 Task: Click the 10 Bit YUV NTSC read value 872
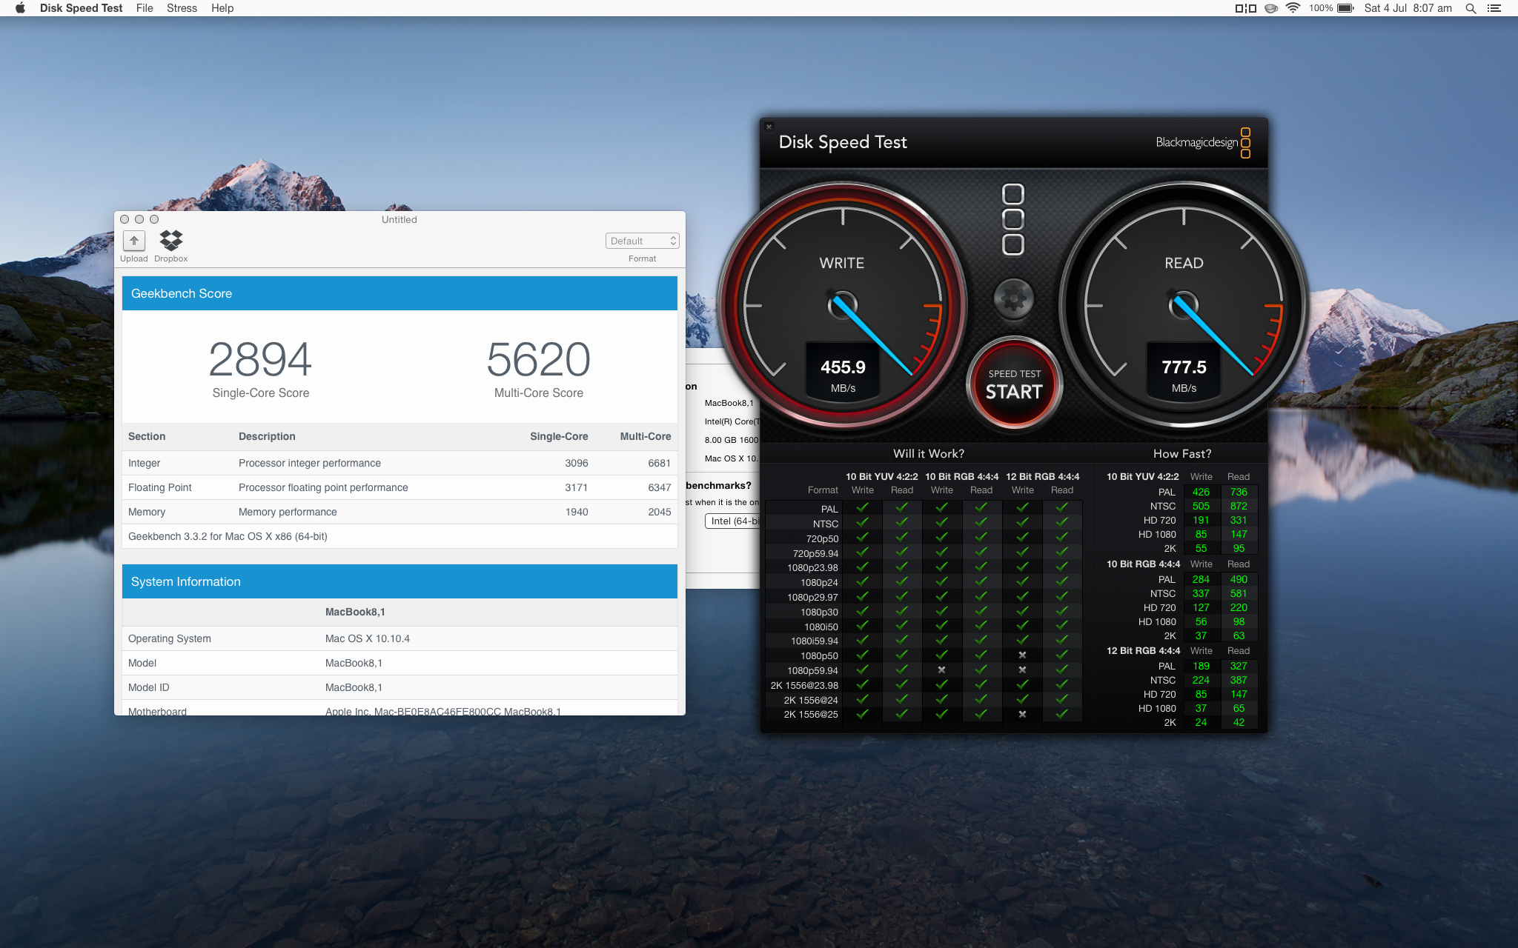coord(1239,506)
